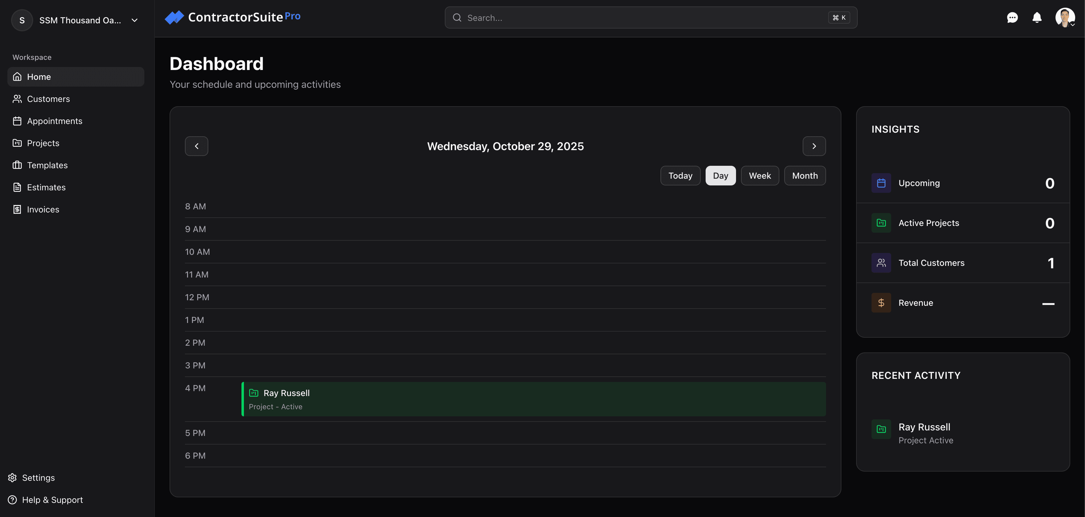The width and height of the screenshot is (1085, 517).
Task: Advance to the next day with right chevron
Action: 814,146
